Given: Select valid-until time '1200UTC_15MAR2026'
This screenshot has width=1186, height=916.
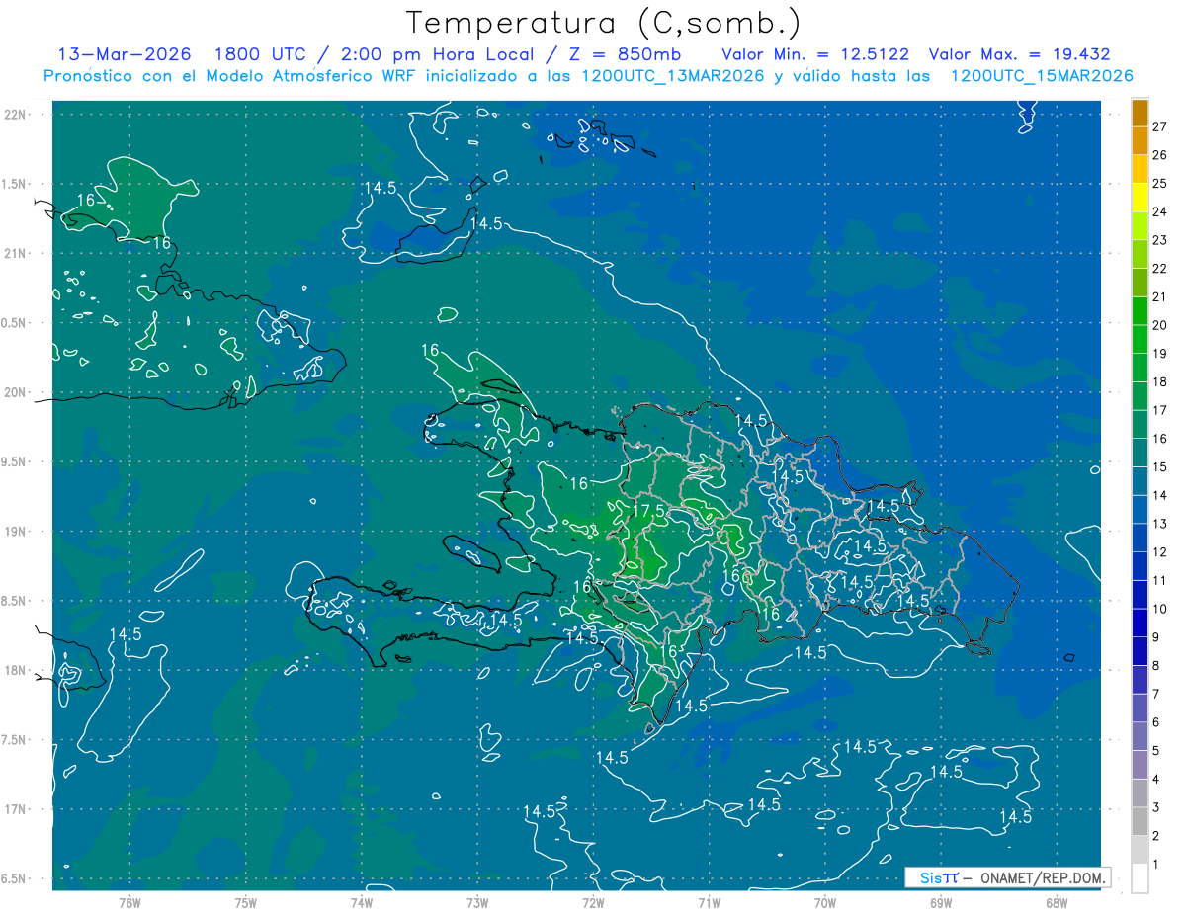Looking at the screenshot, I should coord(1041,76).
